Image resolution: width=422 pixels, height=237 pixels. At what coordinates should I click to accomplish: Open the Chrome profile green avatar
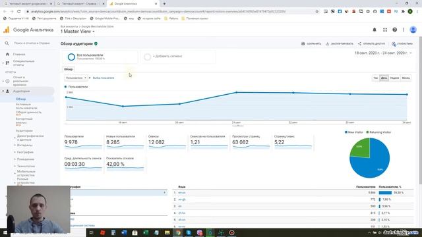coord(410,12)
